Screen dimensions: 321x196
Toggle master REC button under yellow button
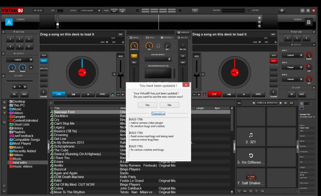[x=134, y=62]
